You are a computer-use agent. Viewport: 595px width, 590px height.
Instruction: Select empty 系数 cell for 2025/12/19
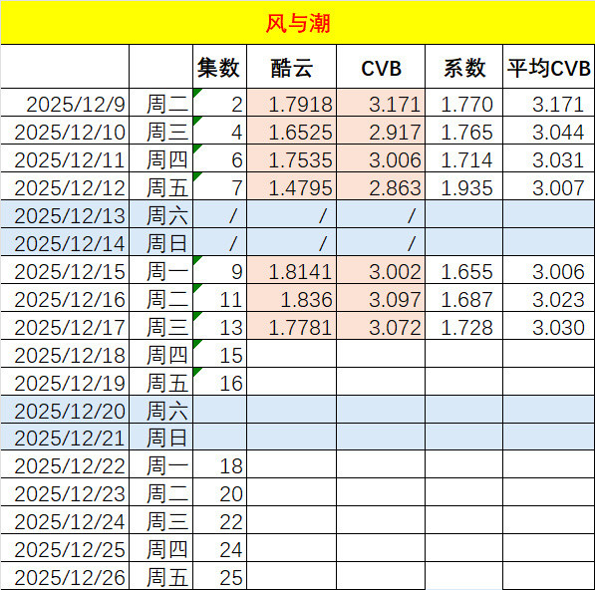(x=464, y=382)
